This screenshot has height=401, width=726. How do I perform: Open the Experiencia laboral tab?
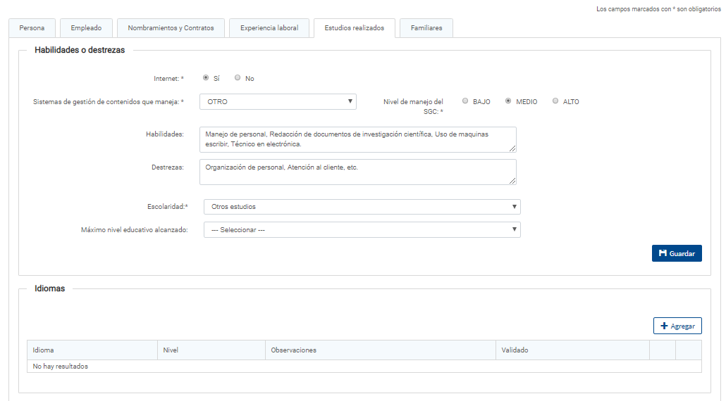point(269,28)
